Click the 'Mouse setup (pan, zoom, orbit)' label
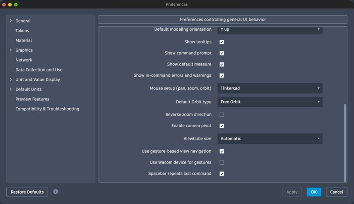Image resolution: width=354 pixels, height=204 pixels. coord(181,88)
